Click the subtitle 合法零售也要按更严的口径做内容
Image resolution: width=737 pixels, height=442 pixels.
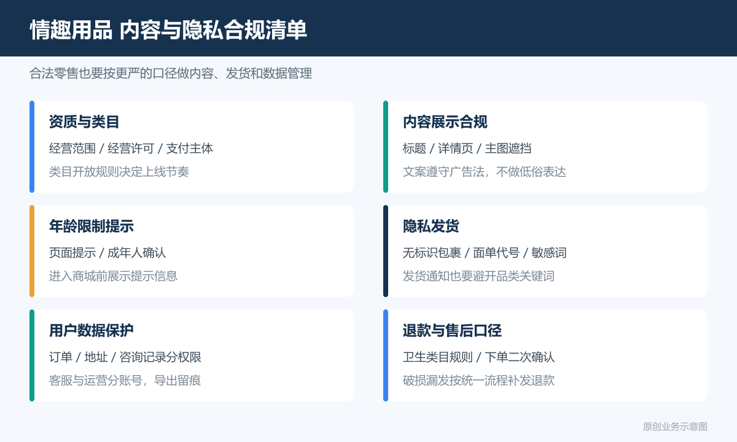(171, 74)
